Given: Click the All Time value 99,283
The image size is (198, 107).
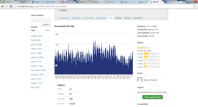Looking at the screenshot, I should tap(72, 104).
